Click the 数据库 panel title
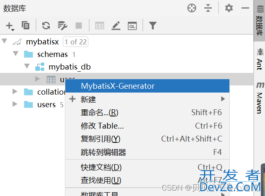265x196 pixels. click(15, 8)
